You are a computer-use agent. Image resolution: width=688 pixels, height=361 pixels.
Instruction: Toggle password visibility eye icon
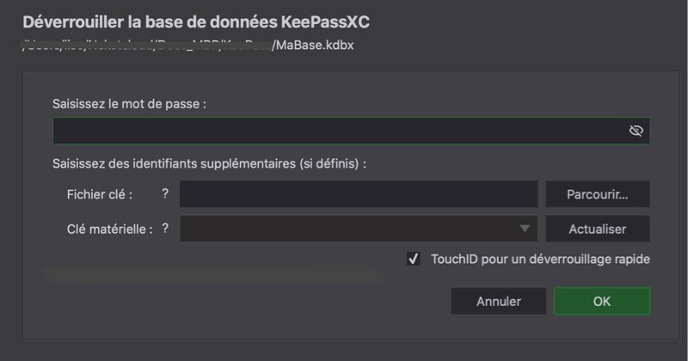[636, 131]
